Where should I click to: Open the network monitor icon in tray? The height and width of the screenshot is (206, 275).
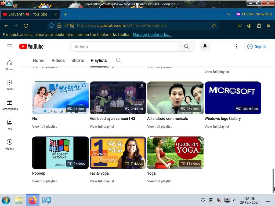click(x=227, y=200)
